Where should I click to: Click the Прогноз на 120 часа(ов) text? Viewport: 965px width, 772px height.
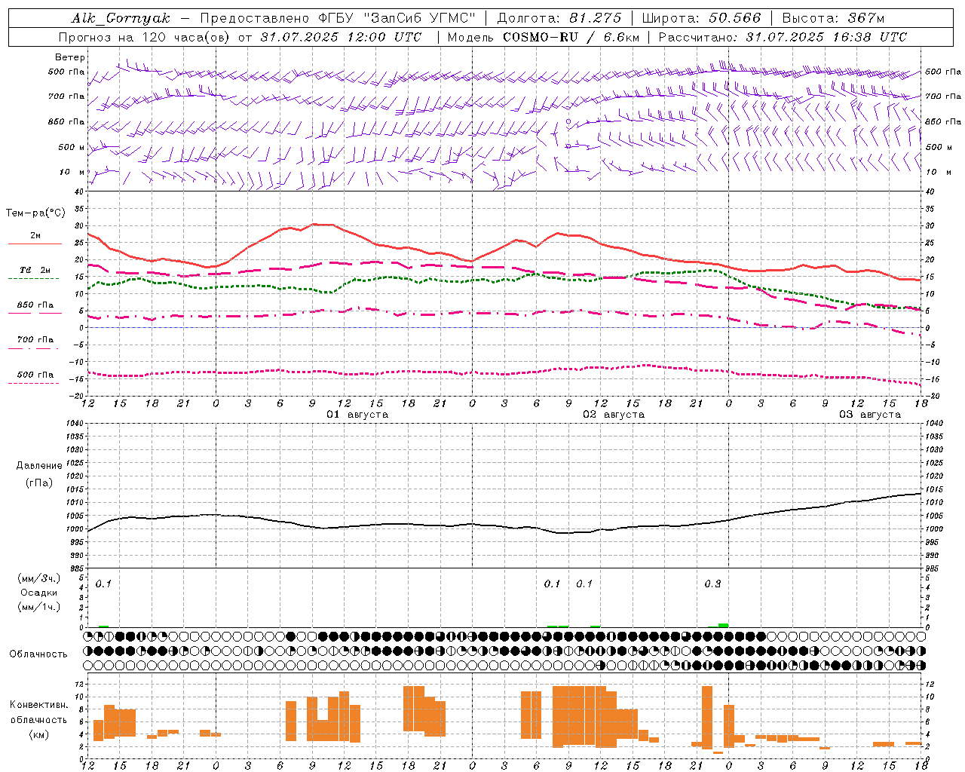coord(145,37)
